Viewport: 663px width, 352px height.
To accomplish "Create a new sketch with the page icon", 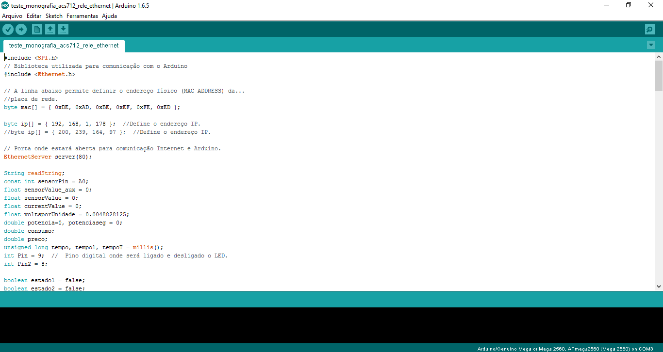I will click(x=37, y=30).
